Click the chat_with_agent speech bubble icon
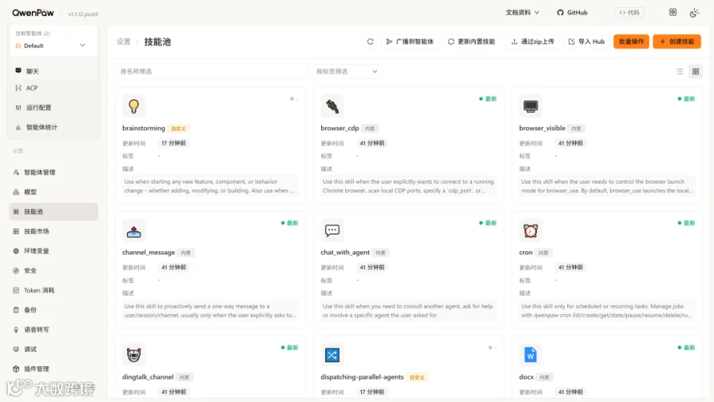The width and height of the screenshot is (714, 402). coord(332,231)
